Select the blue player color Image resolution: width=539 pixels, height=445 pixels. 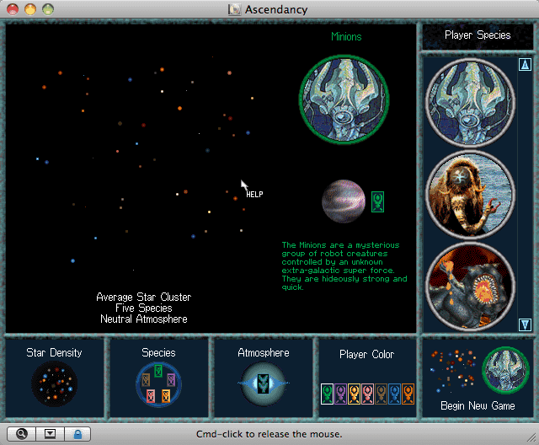pyautogui.click(x=394, y=394)
